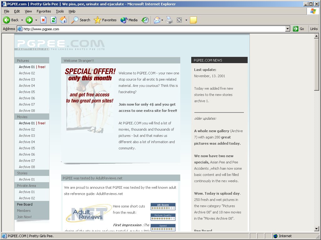The image size is (321, 240).
Task: Click the IE page icon in status bar
Action: click(x=4, y=236)
